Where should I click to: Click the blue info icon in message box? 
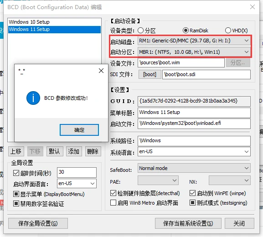coord(33,98)
